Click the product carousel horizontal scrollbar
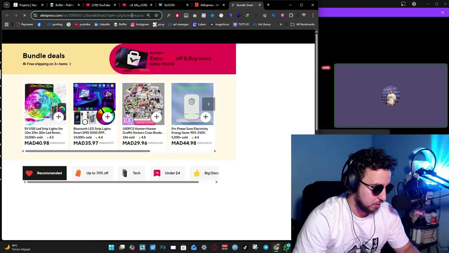Screen dimensions: 449x253 (x=88, y=151)
